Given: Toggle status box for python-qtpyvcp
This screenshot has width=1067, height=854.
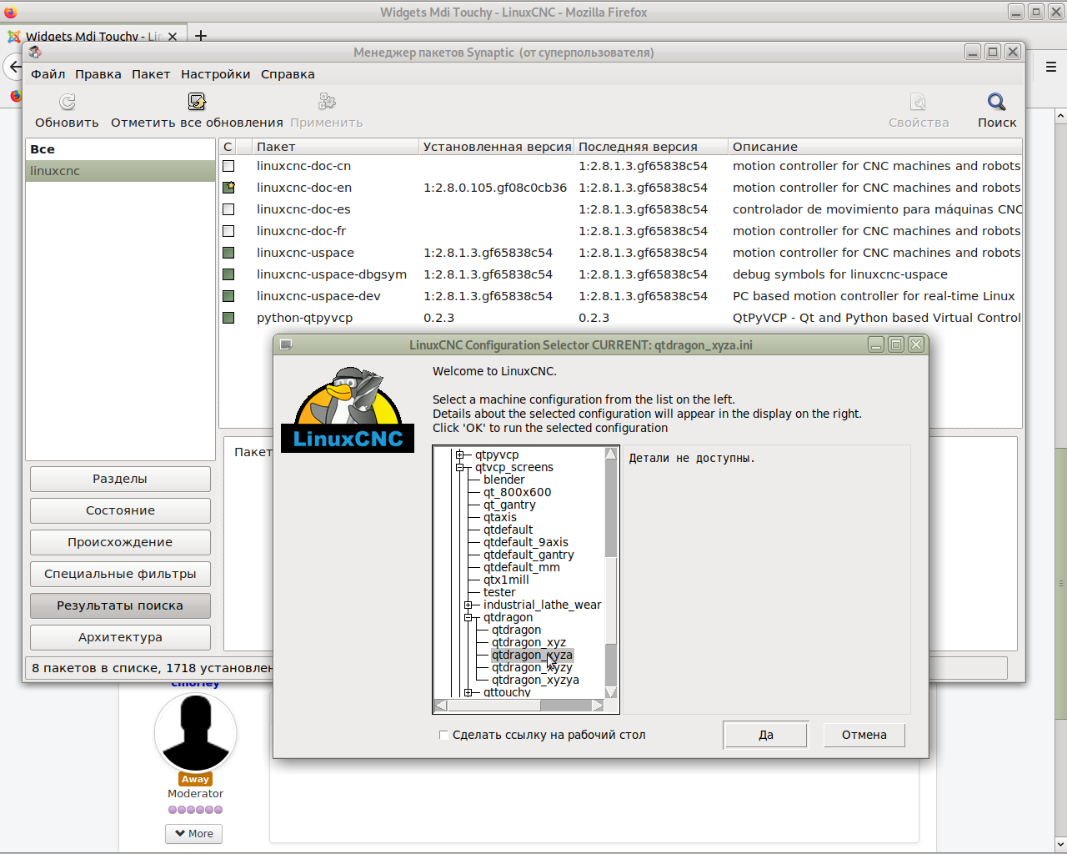Looking at the screenshot, I should [228, 318].
